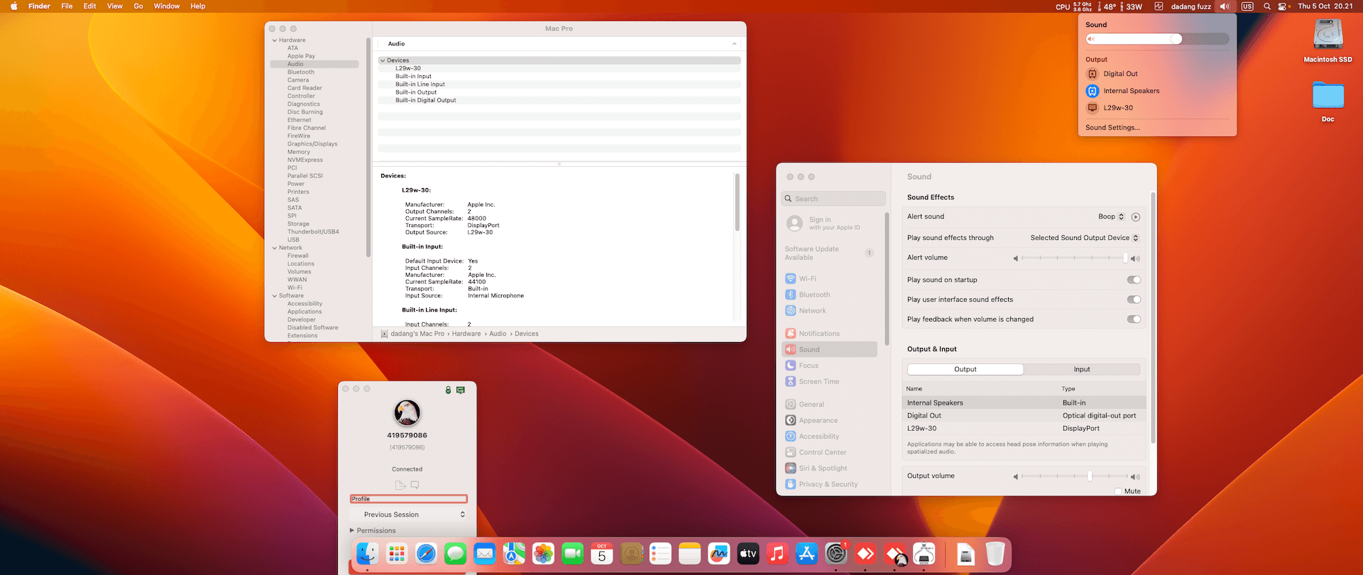This screenshot has width=1363, height=575.
Task: Switch to the Input tab
Action: click(1081, 369)
